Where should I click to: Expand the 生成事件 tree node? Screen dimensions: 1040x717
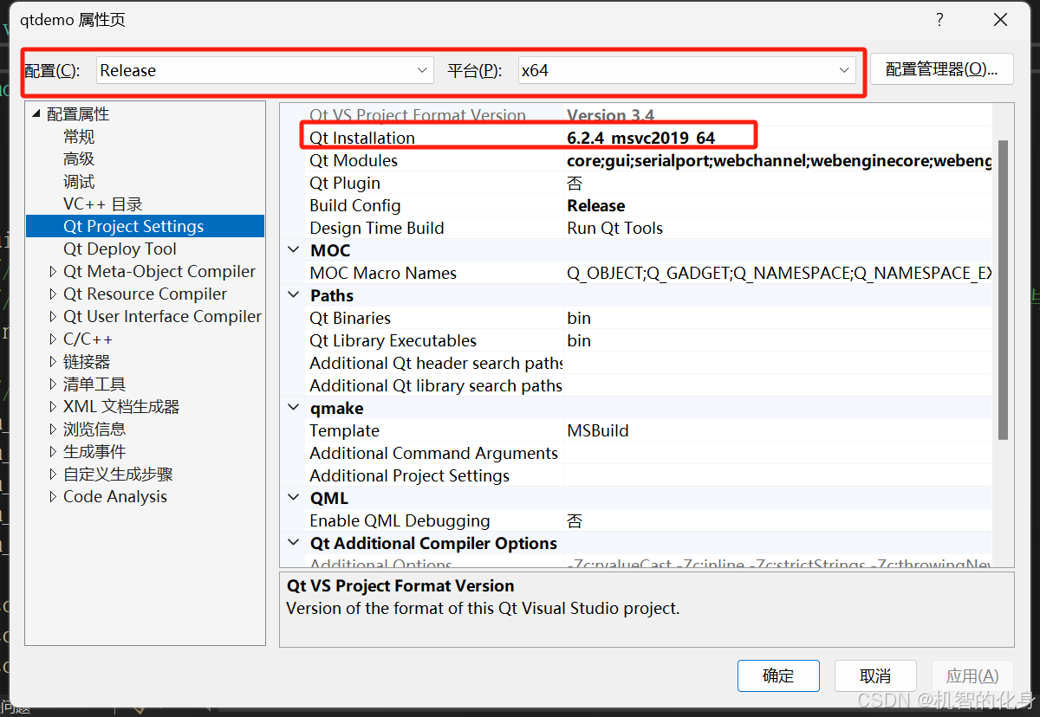tap(54, 452)
